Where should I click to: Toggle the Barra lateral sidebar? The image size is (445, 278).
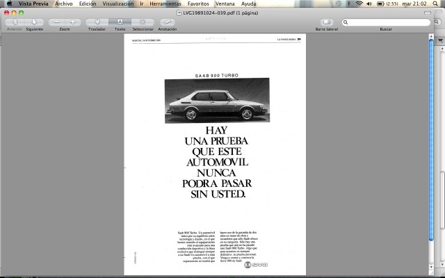click(327, 22)
